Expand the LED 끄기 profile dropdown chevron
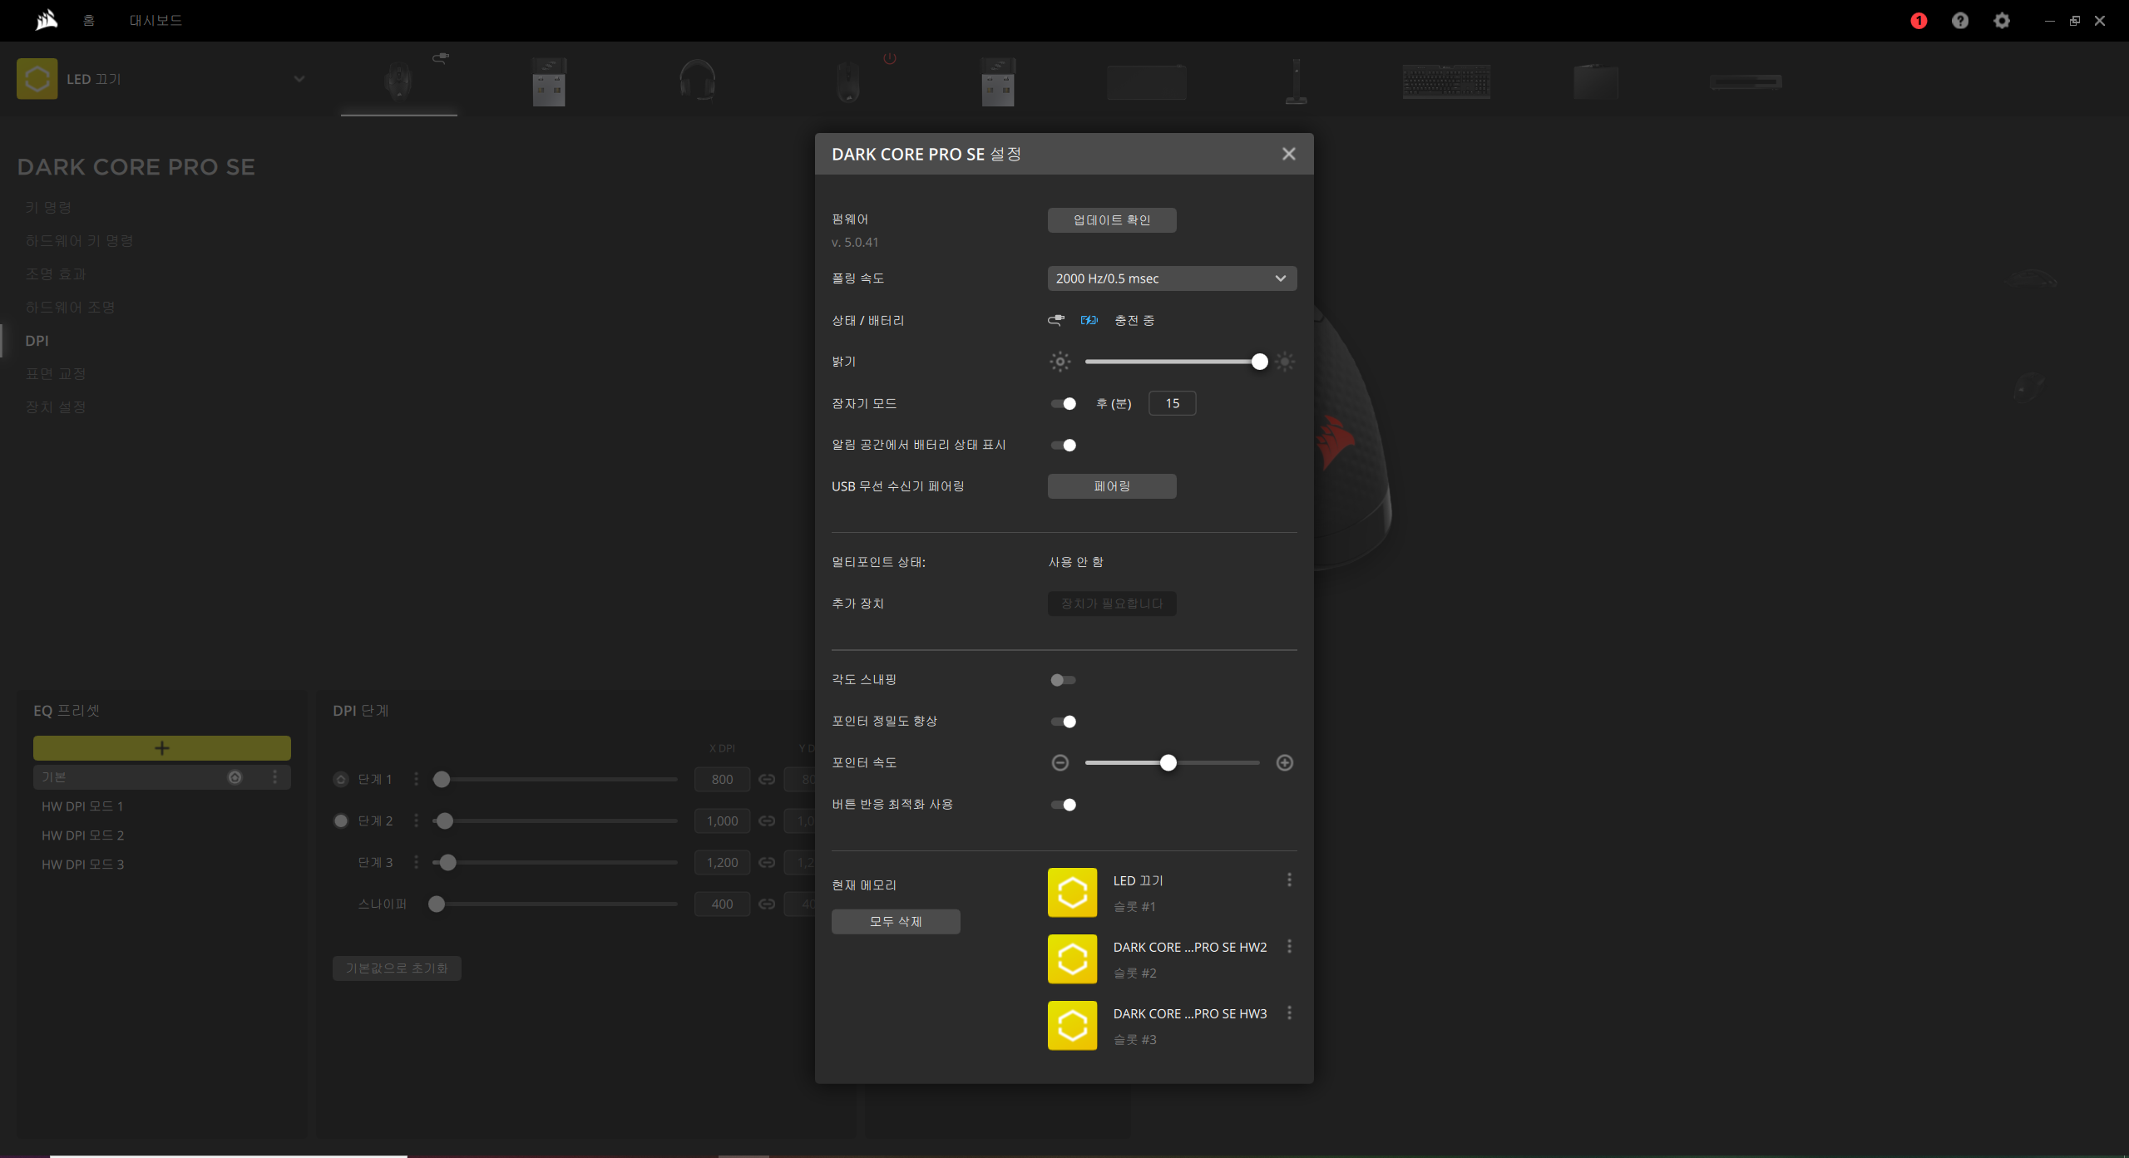Image resolution: width=2129 pixels, height=1158 pixels. coord(299,79)
